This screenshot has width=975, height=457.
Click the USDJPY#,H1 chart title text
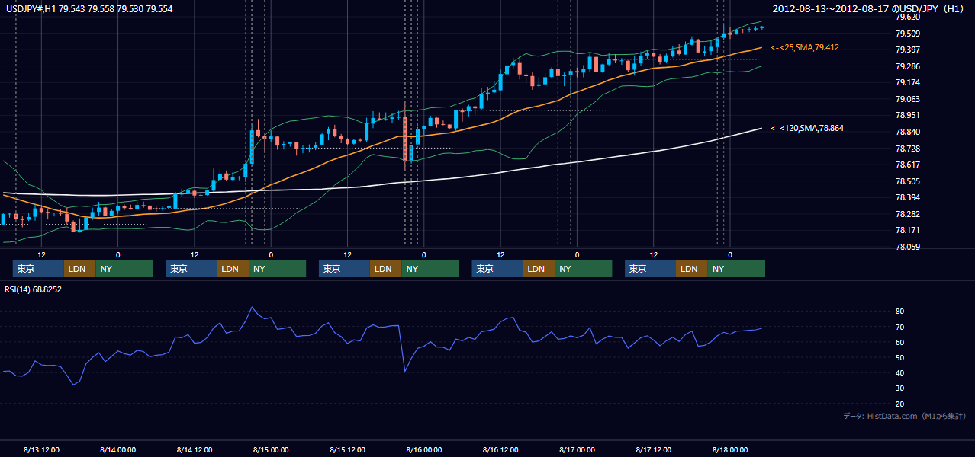(88, 8)
